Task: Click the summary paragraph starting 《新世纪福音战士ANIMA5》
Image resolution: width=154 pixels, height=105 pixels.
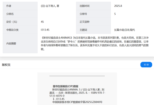Action: click(x=95, y=43)
